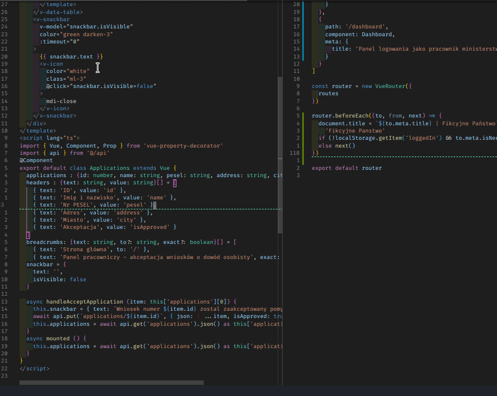The image size is (497, 396).
Task: Click the 'Akceptacja' string
Action: point(80,227)
